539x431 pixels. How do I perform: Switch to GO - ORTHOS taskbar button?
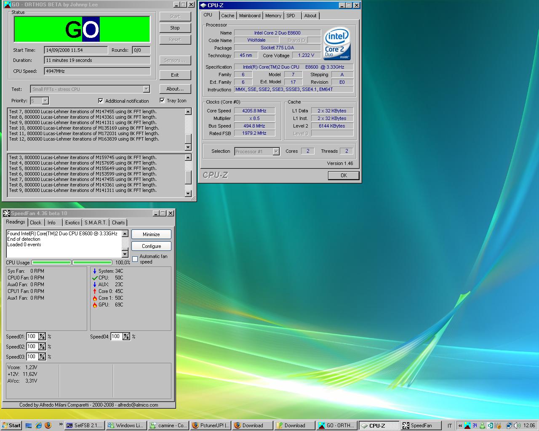336,426
